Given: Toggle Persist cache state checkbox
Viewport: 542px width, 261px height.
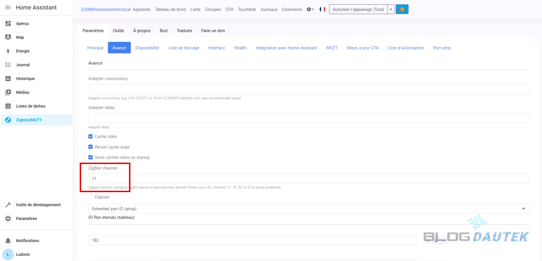Looking at the screenshot, I should tap(91, 147).
